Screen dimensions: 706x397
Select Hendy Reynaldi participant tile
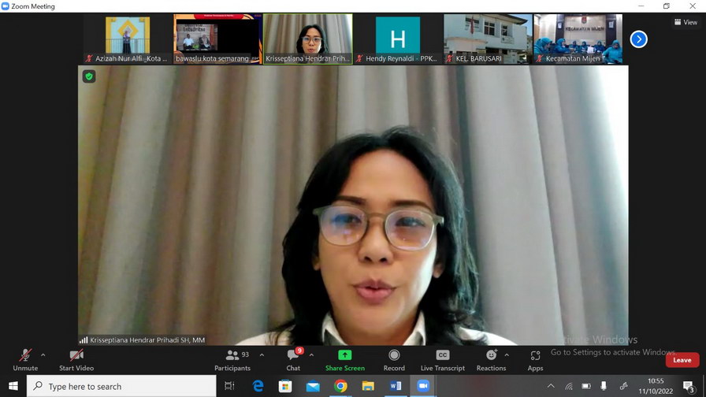click(x=398, y=39)
